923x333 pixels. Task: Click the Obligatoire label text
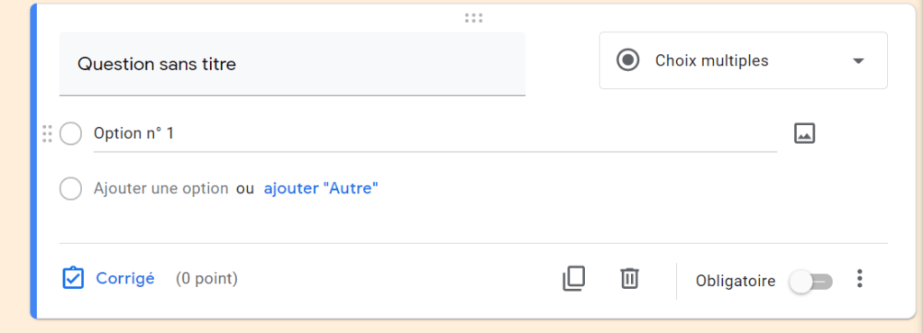pos(736,281)
